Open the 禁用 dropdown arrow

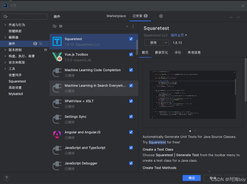(x=166, y=43)
